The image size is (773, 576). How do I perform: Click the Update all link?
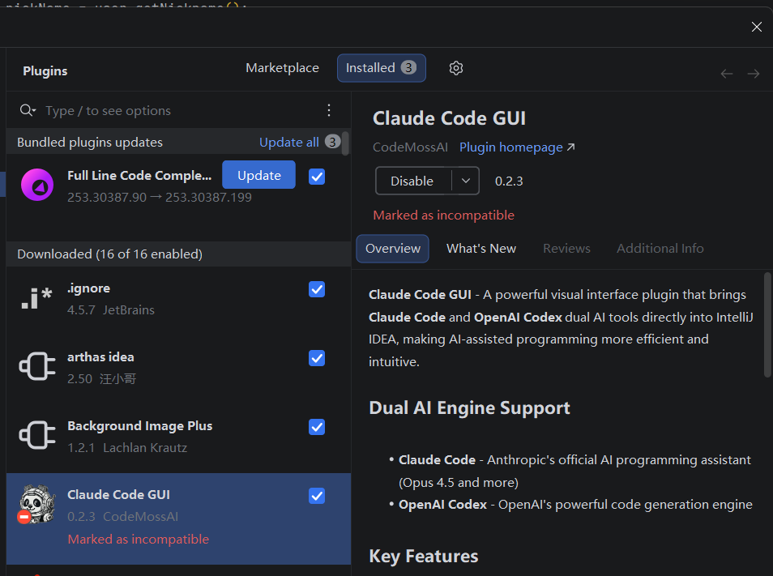289,143
